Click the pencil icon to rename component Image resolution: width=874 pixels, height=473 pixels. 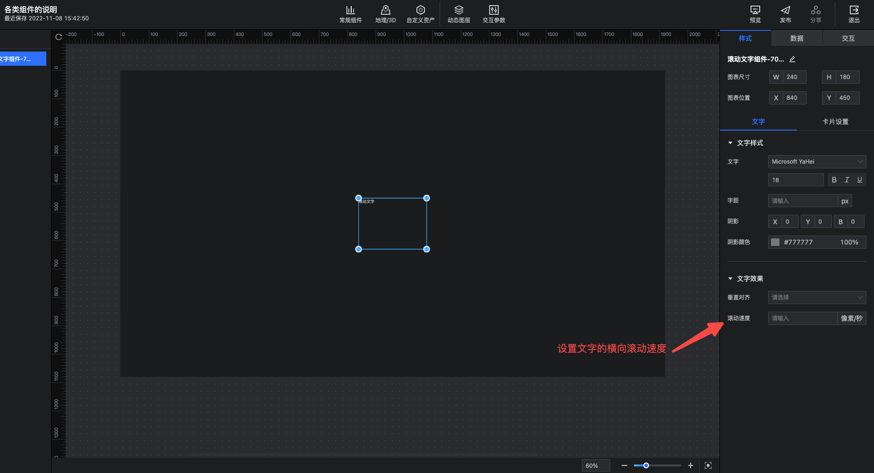point(792,59)
